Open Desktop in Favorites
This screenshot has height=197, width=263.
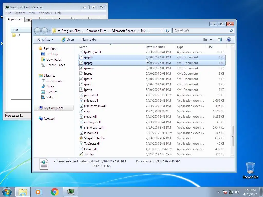52,54
